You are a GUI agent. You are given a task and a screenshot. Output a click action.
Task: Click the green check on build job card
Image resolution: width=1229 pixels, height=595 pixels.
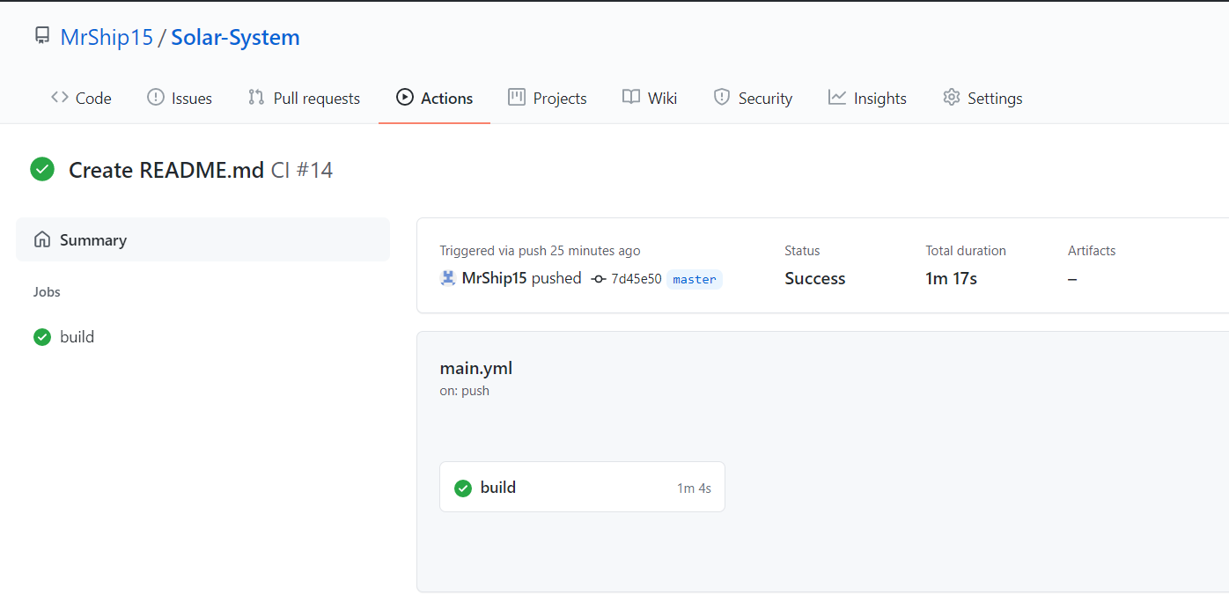pos(463,488)
